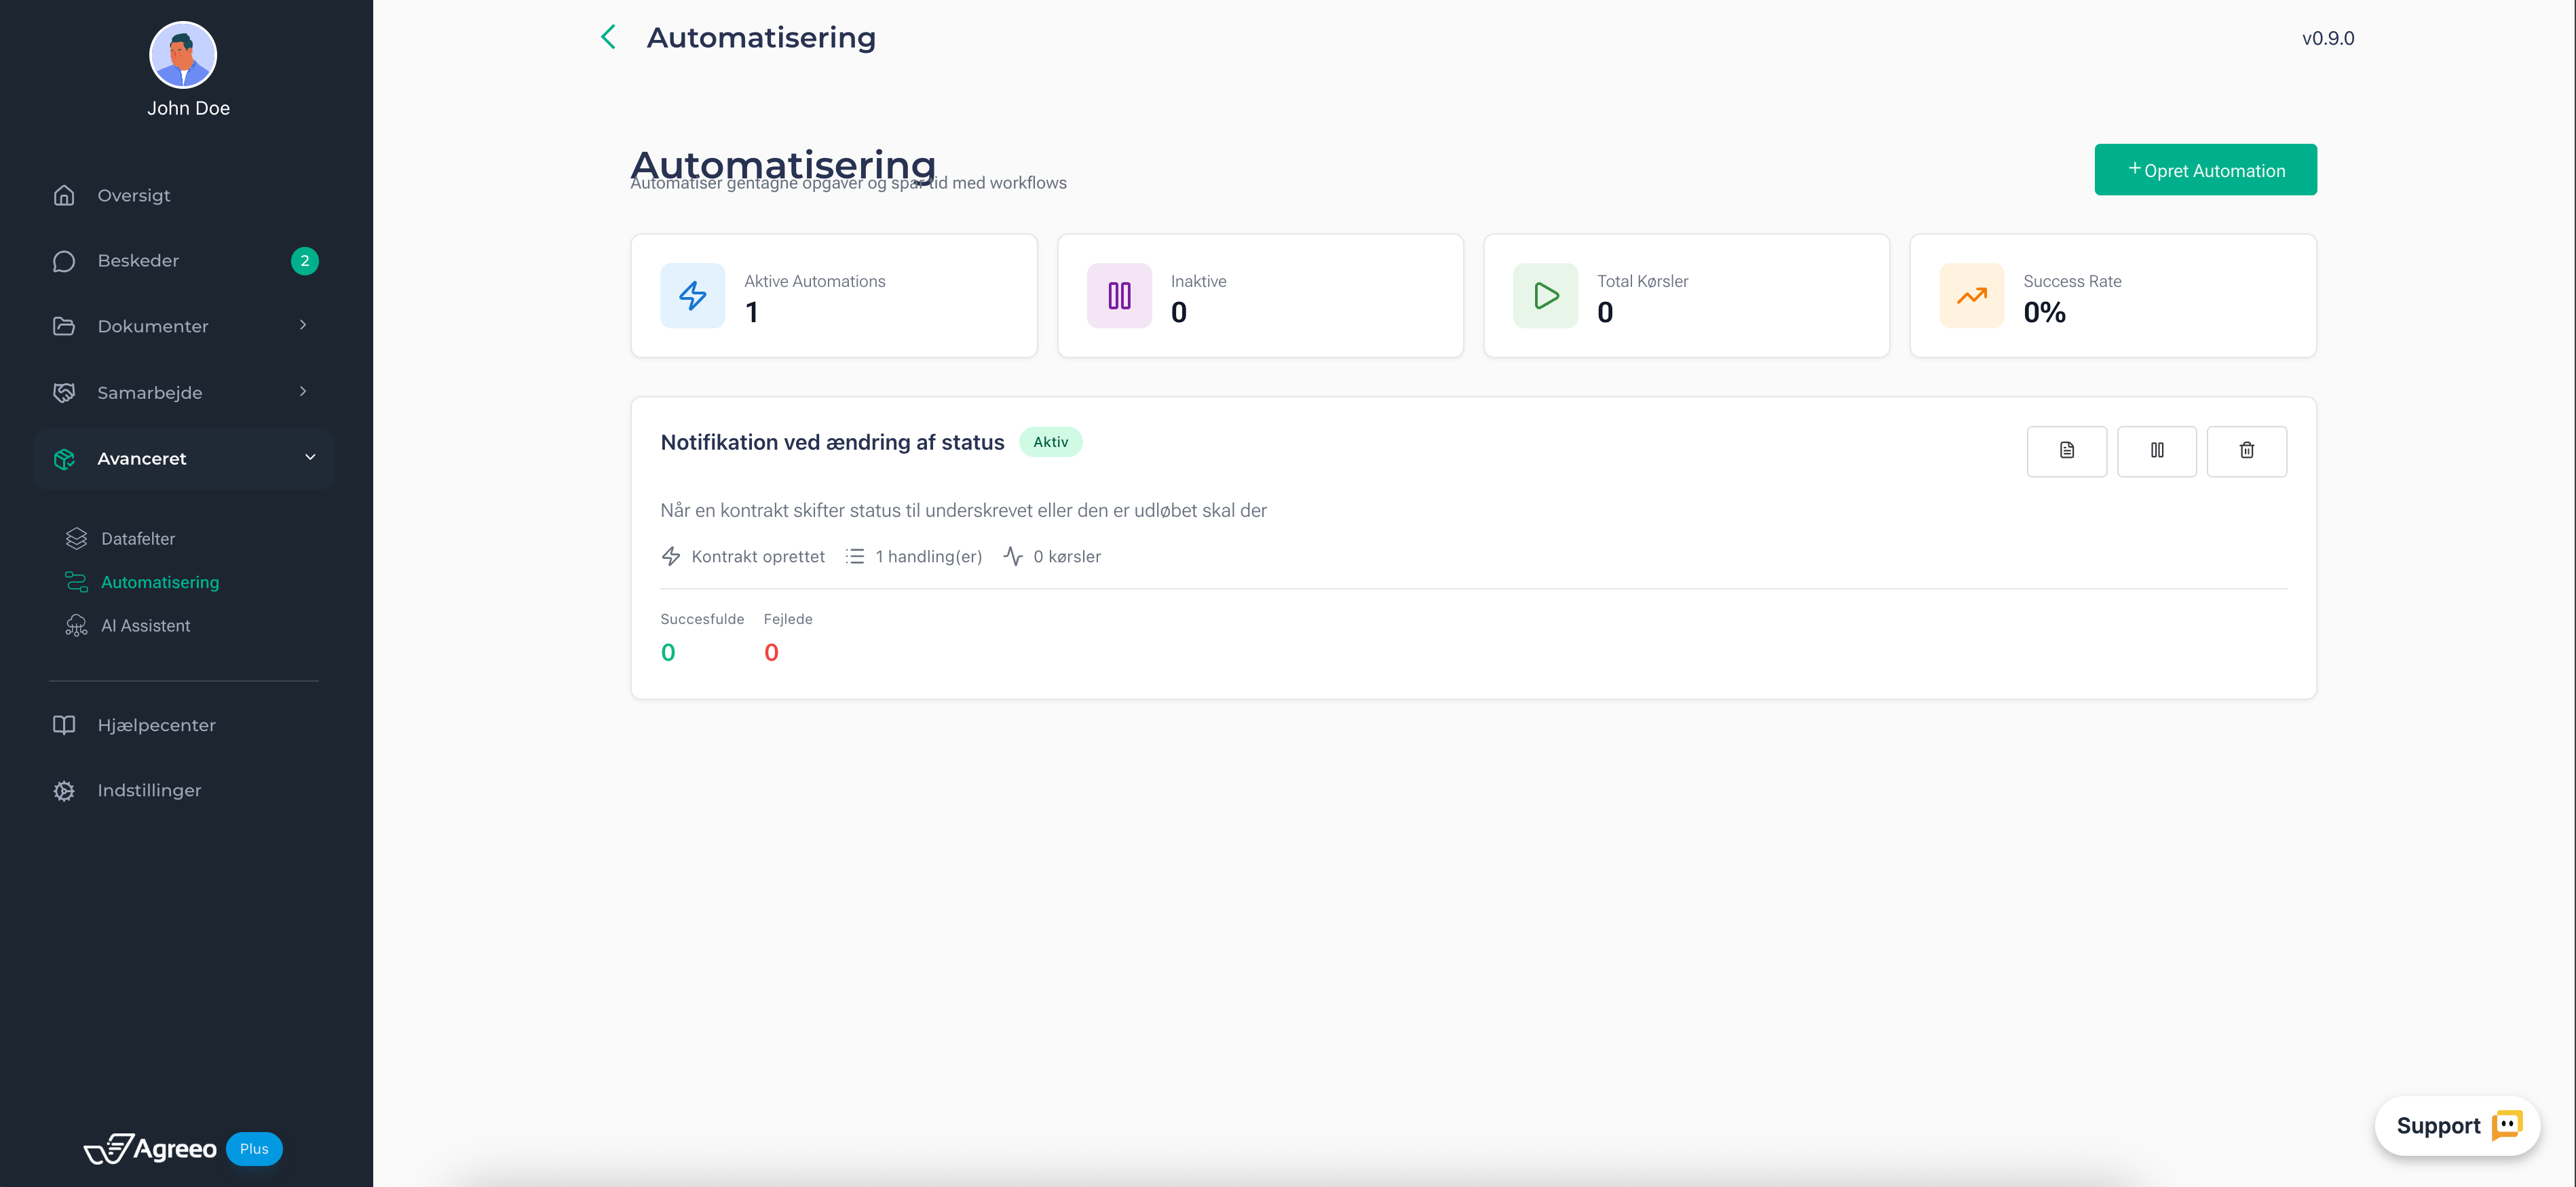Click the Inaktive pause icon tile
2576x1187 pixels.
pos(1118,296)
